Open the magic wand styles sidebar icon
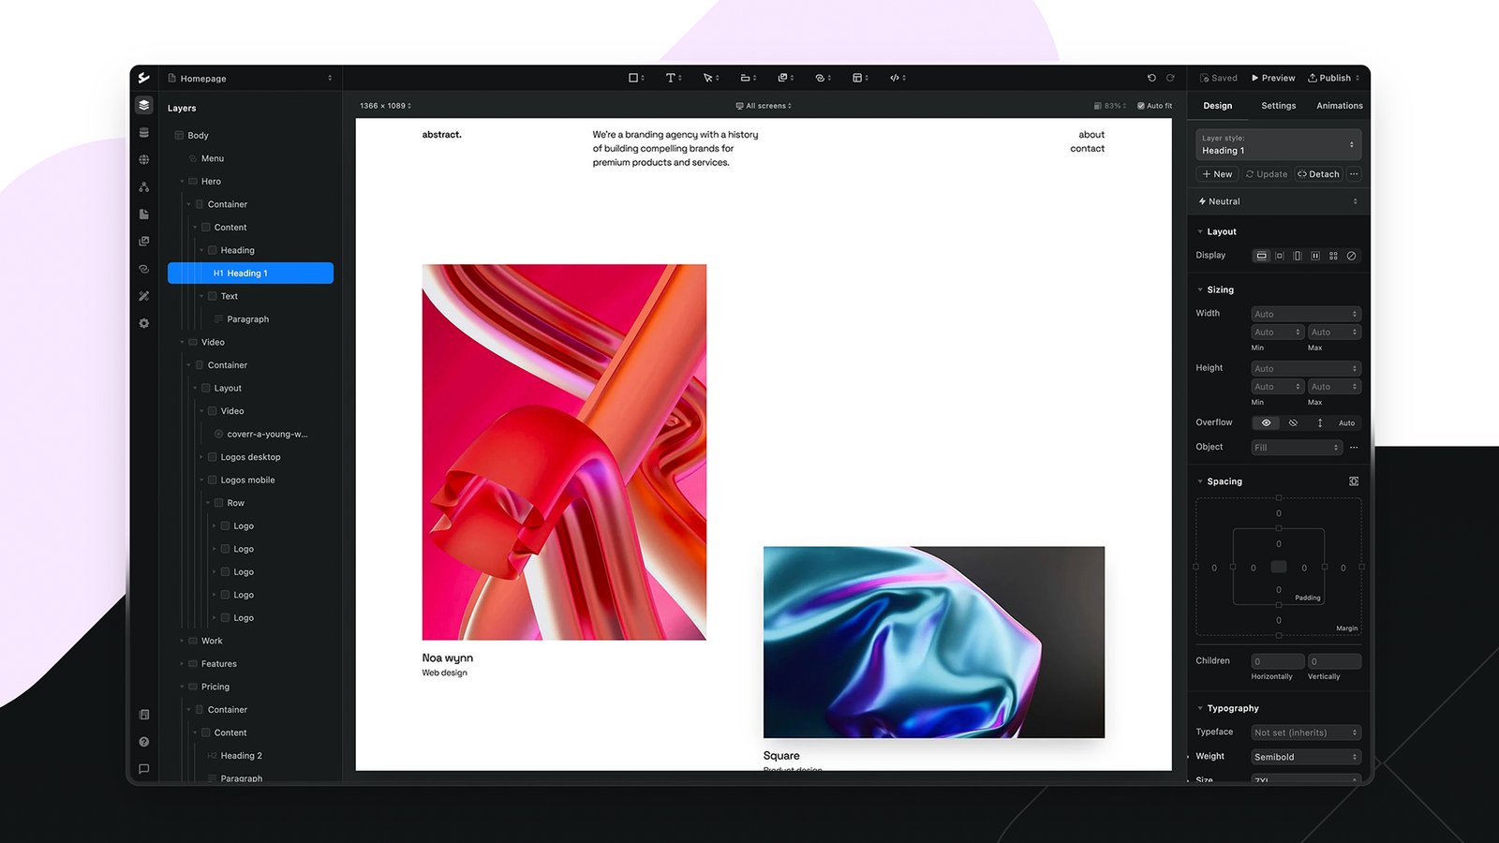Image resolution: width=1499 pixels, height=843 pixels. pyautogui.click(x=143, y=295)
